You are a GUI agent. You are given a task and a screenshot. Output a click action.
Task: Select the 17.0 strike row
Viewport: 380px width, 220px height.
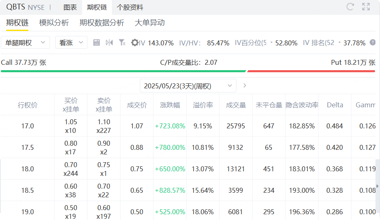[188, 126]
